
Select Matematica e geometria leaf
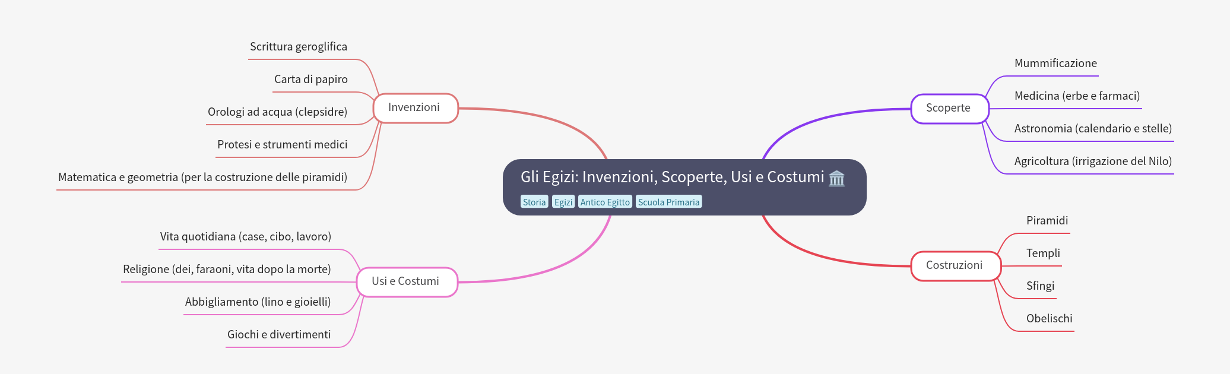point(202,178)
